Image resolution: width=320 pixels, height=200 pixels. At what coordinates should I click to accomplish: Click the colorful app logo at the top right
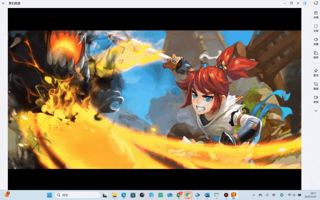coord(316,3)
